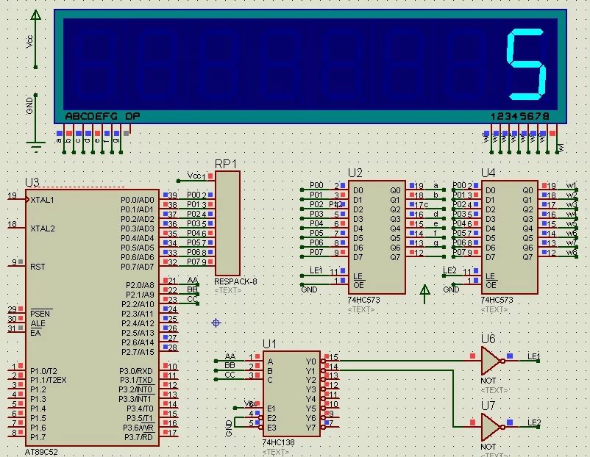Select the U2 reference label
This screenshot has width=590, height=457.
355,173
